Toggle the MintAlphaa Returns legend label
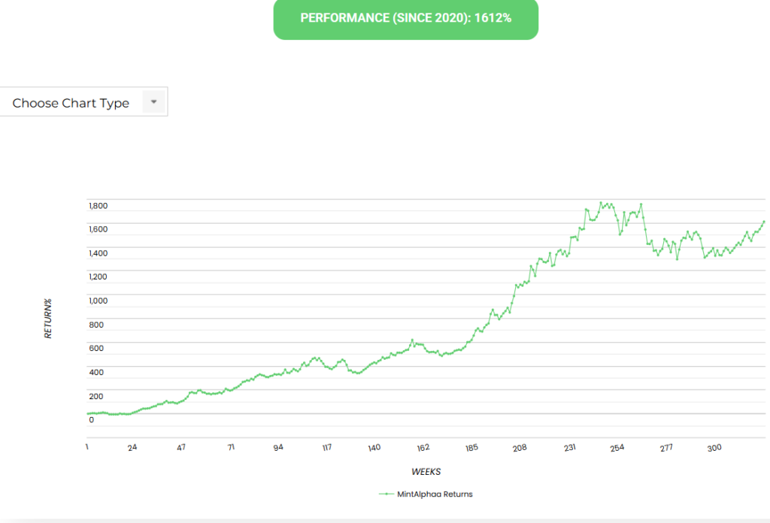The height and width of the screenshot is (523, 770). (x=436, y=494)
